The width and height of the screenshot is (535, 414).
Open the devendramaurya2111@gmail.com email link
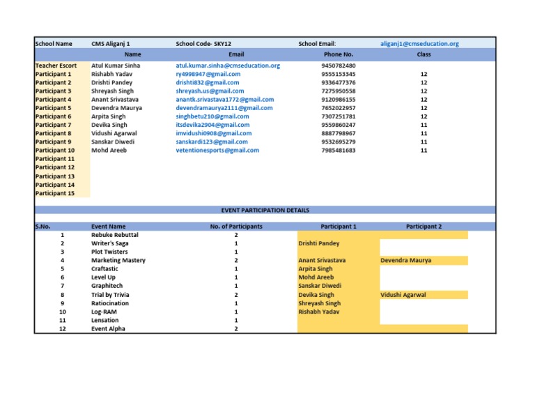224,108
